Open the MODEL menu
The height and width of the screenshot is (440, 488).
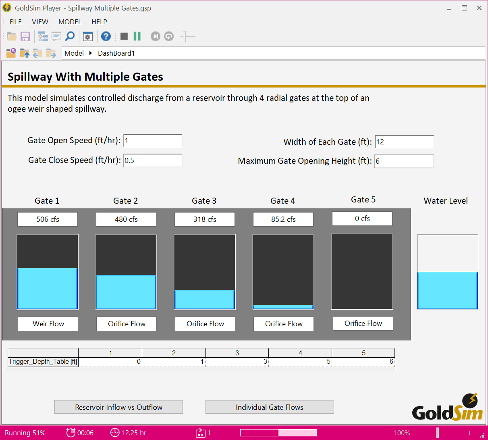click(x=70, y=22)
